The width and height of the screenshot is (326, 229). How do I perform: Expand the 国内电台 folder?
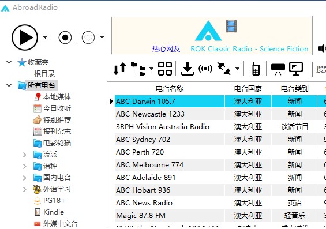pyautogui.click(x=25, y=178)
